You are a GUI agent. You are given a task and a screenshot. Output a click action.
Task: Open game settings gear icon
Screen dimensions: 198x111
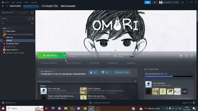[x=181, y=55]
